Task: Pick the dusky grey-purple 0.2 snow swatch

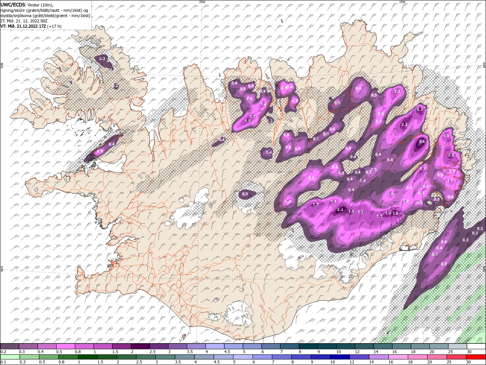Action: coord(9,346)
